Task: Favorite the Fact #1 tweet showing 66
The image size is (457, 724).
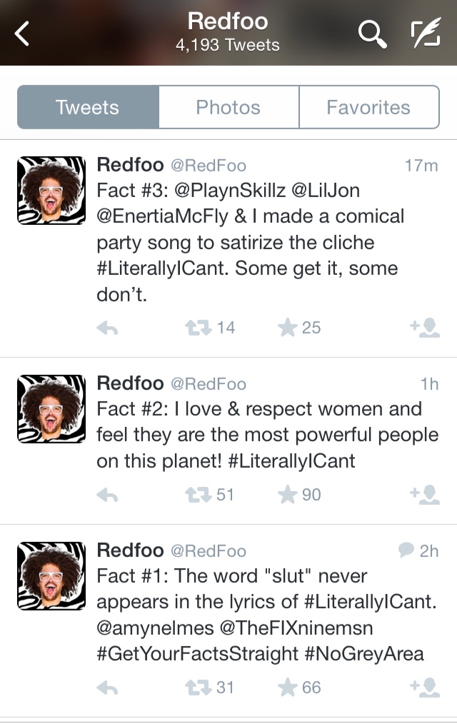Action: [x=287, y=688]
